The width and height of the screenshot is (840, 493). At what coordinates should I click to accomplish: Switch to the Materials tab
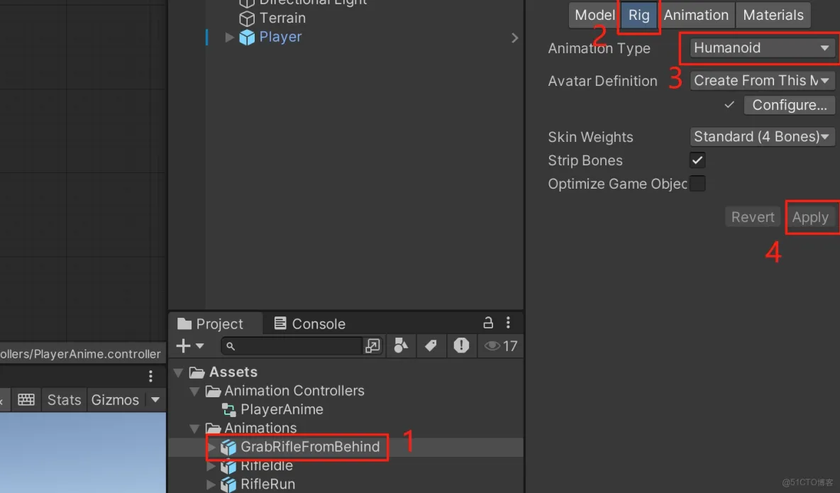tap(773, 14)
